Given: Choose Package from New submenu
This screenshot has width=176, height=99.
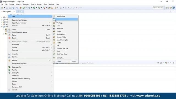Looking at the screenshot, I should coord(65,23).
